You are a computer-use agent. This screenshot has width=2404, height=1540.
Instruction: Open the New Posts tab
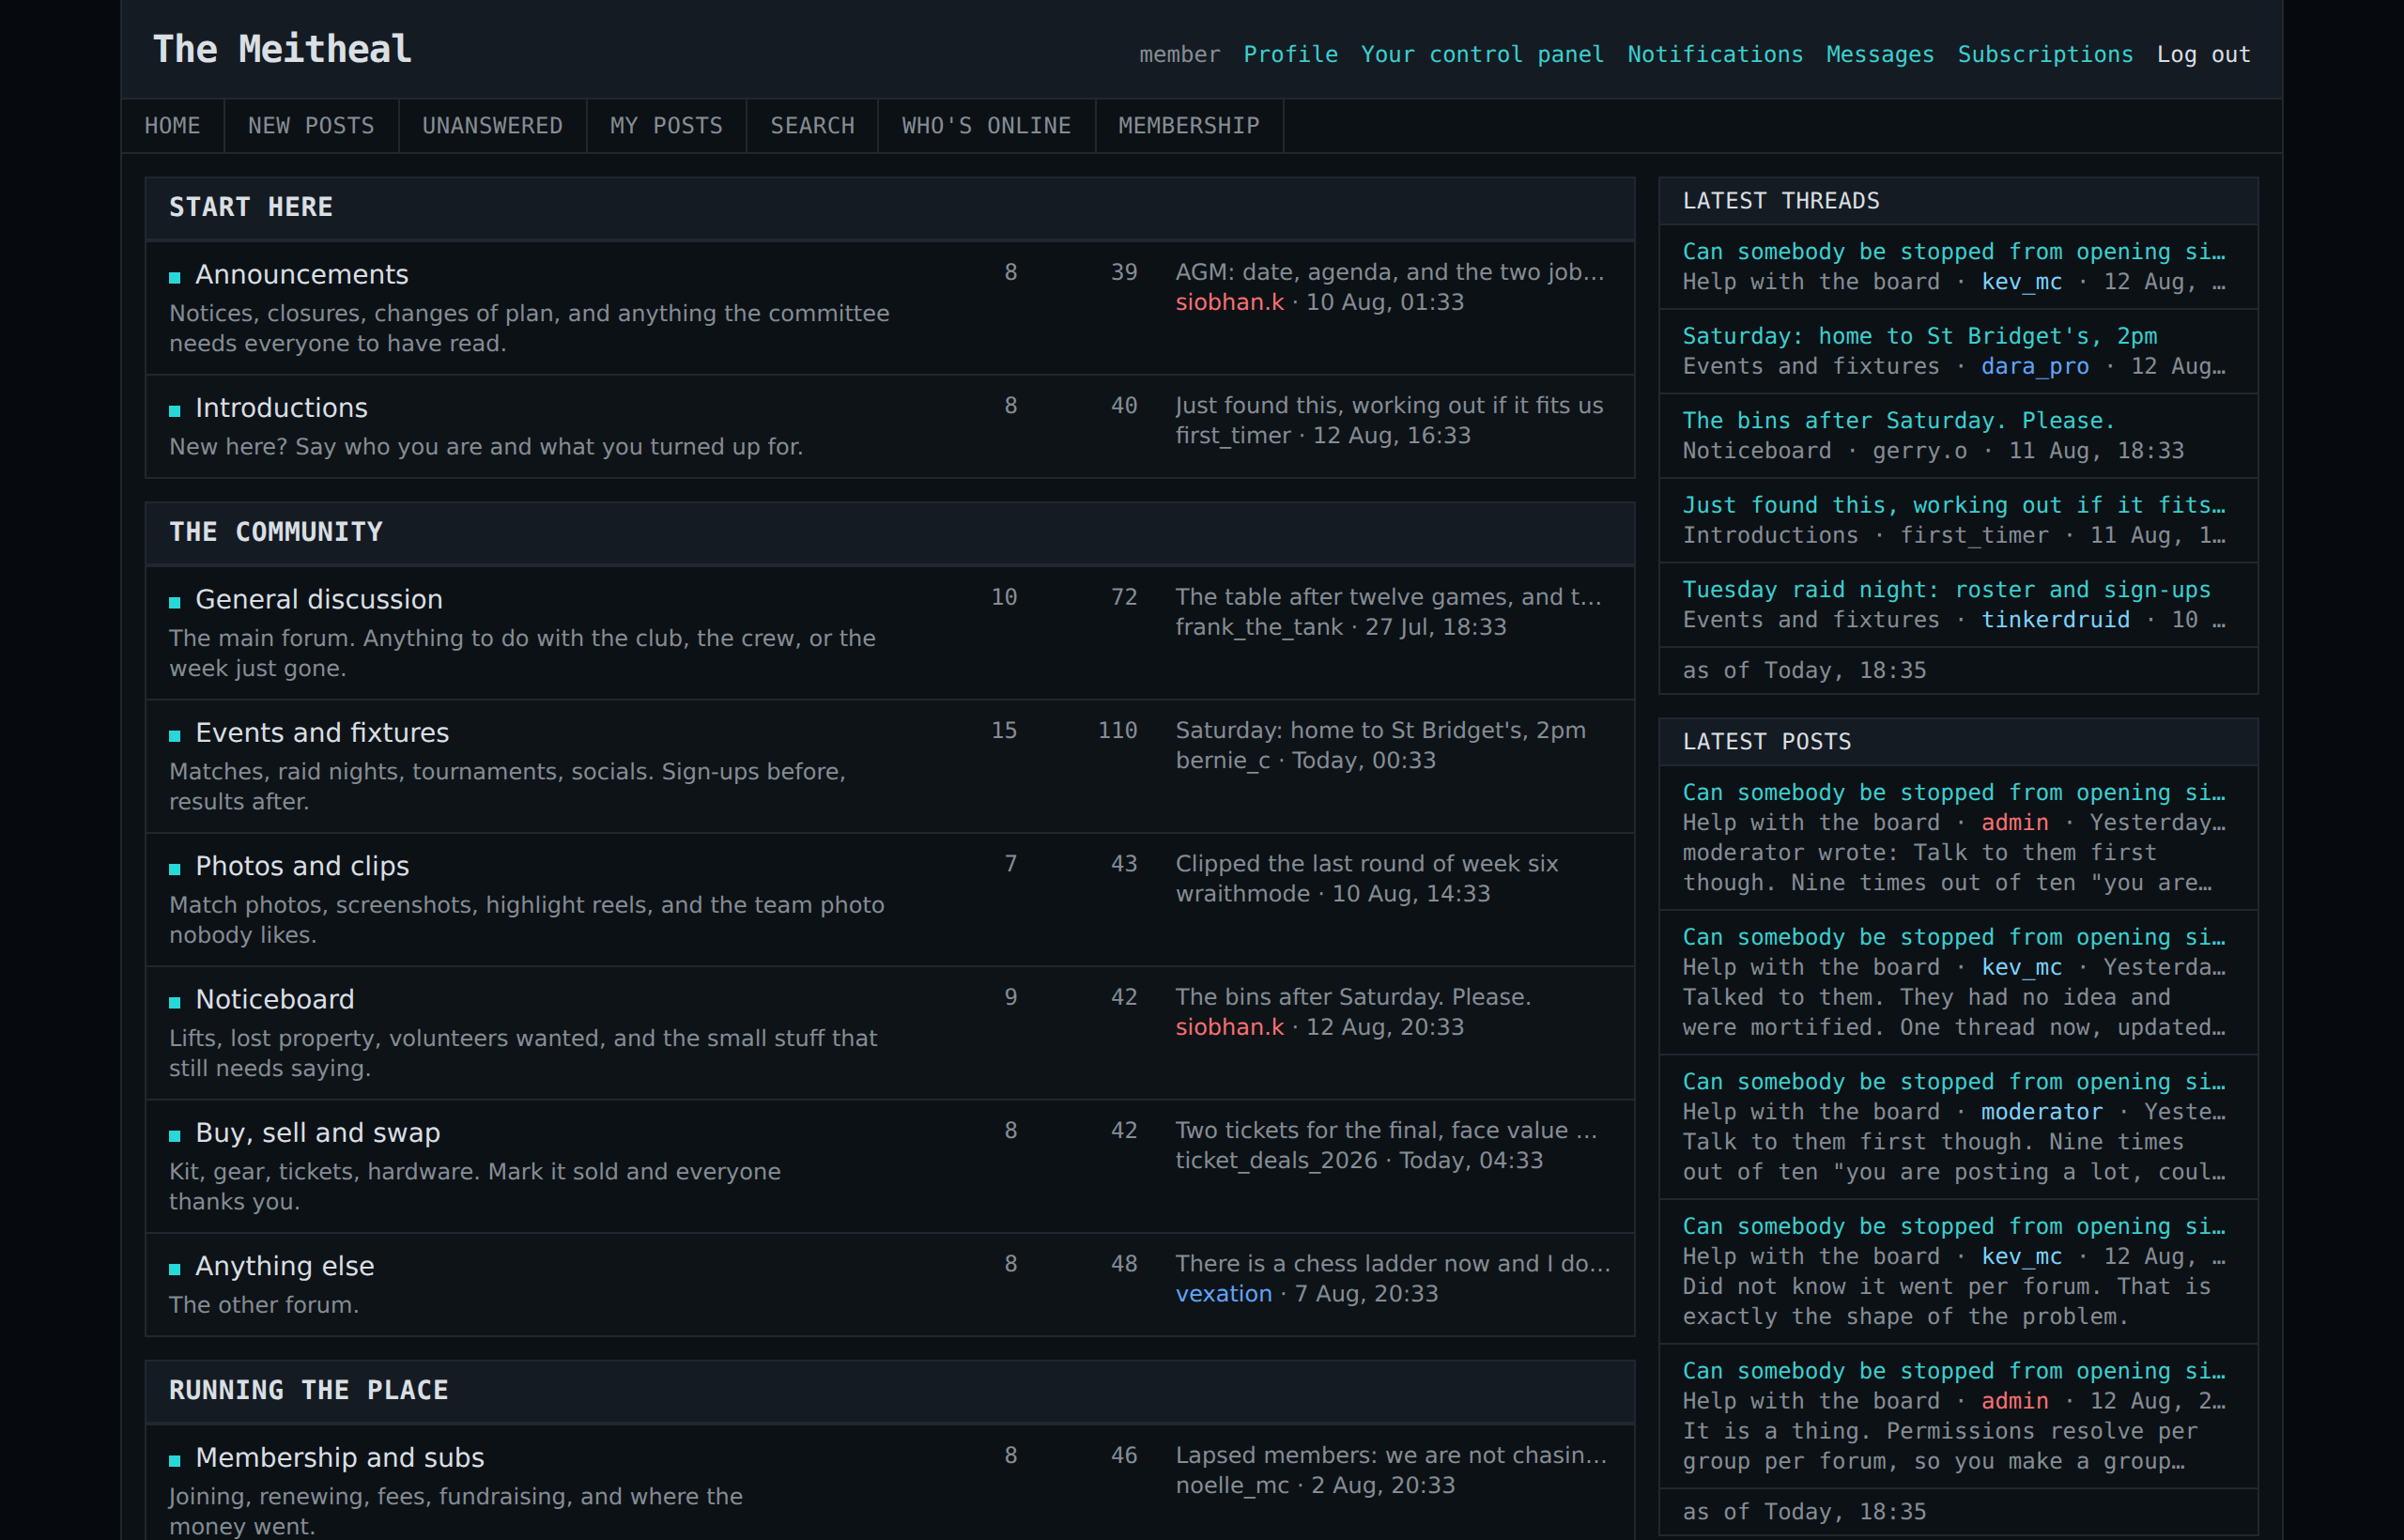click(311, 126)
